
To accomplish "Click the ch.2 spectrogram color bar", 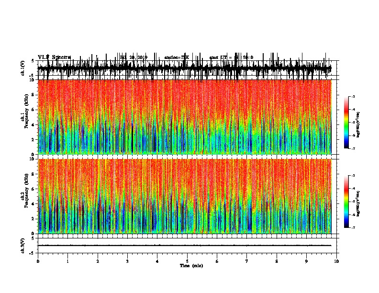I will click(346, 202).
